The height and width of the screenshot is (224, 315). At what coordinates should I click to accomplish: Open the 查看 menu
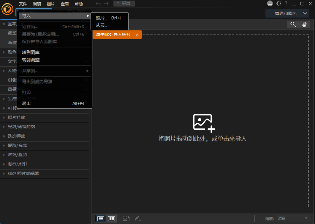(65, 4)
